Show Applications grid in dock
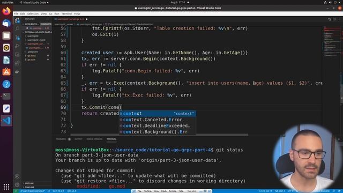This screenshot has width=343, height=193. tap(6, 187)
